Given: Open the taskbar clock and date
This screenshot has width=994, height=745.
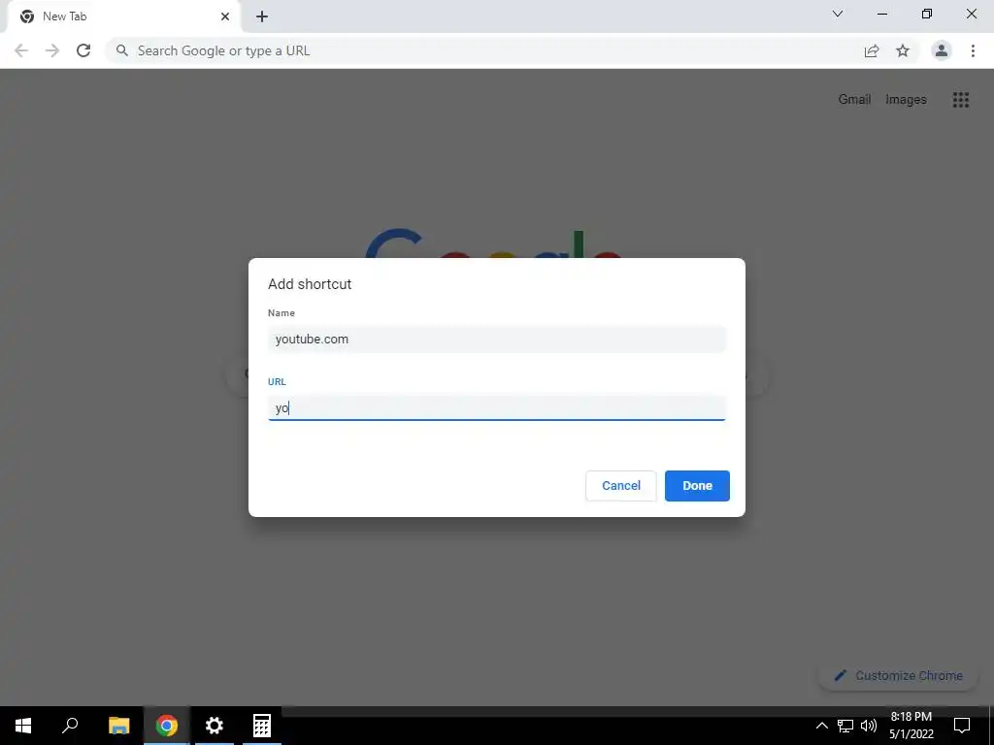Looking at the screenshot, I should point(911,726).
